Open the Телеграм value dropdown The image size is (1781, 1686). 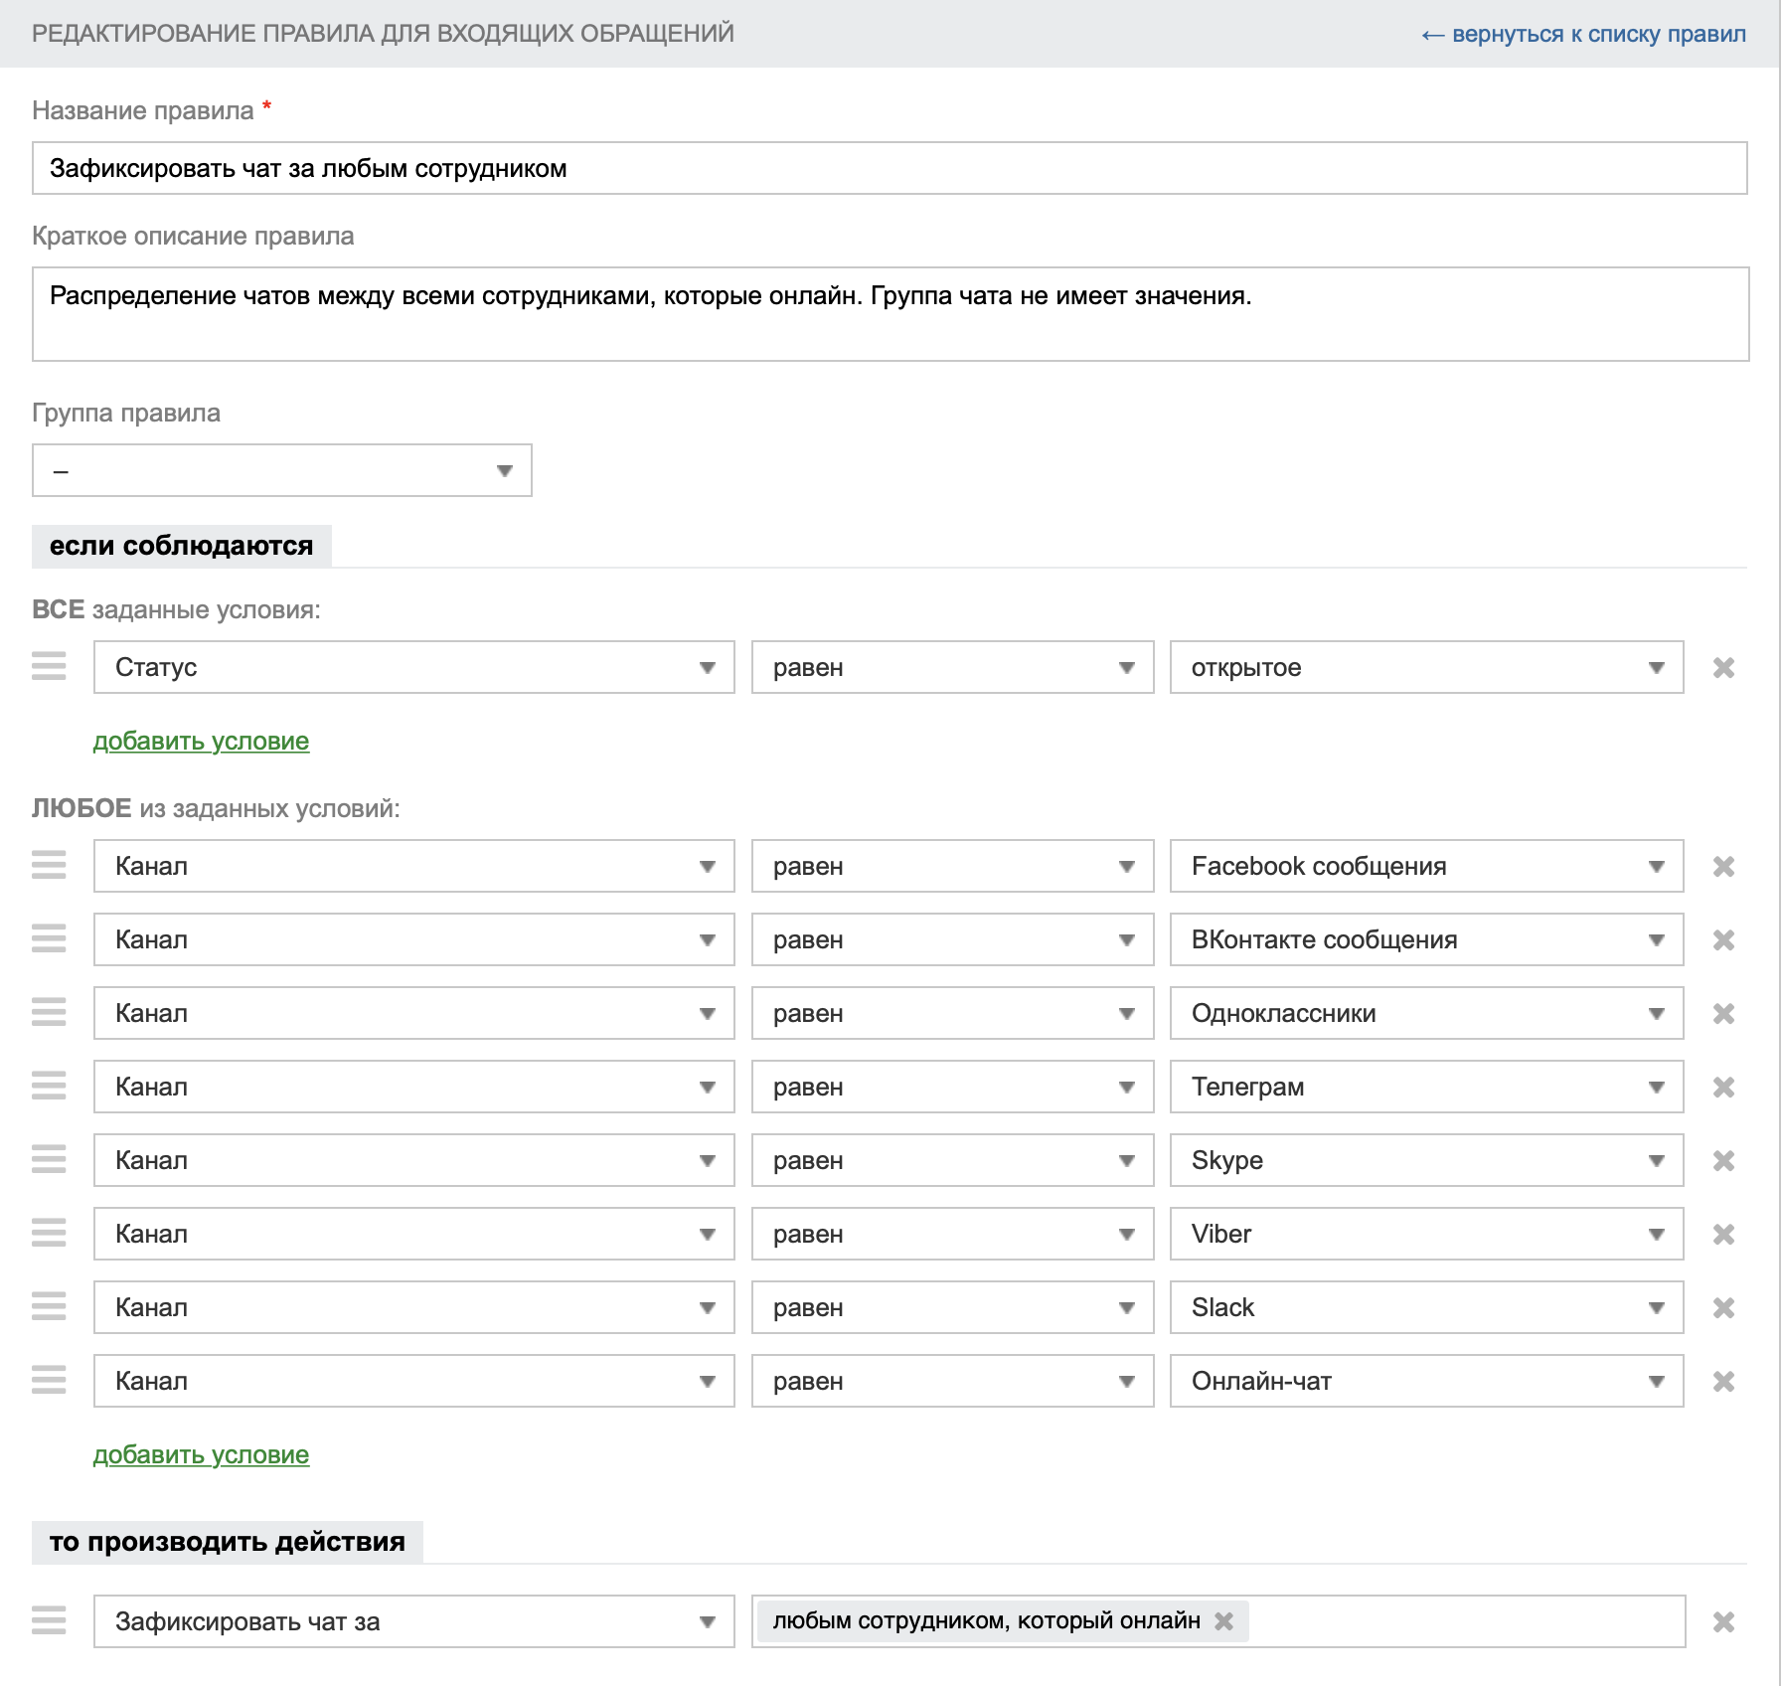point(1427,1087)
